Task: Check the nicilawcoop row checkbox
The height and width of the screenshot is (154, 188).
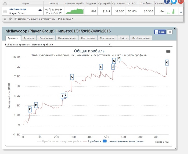Action: click(x=5, y=12)
